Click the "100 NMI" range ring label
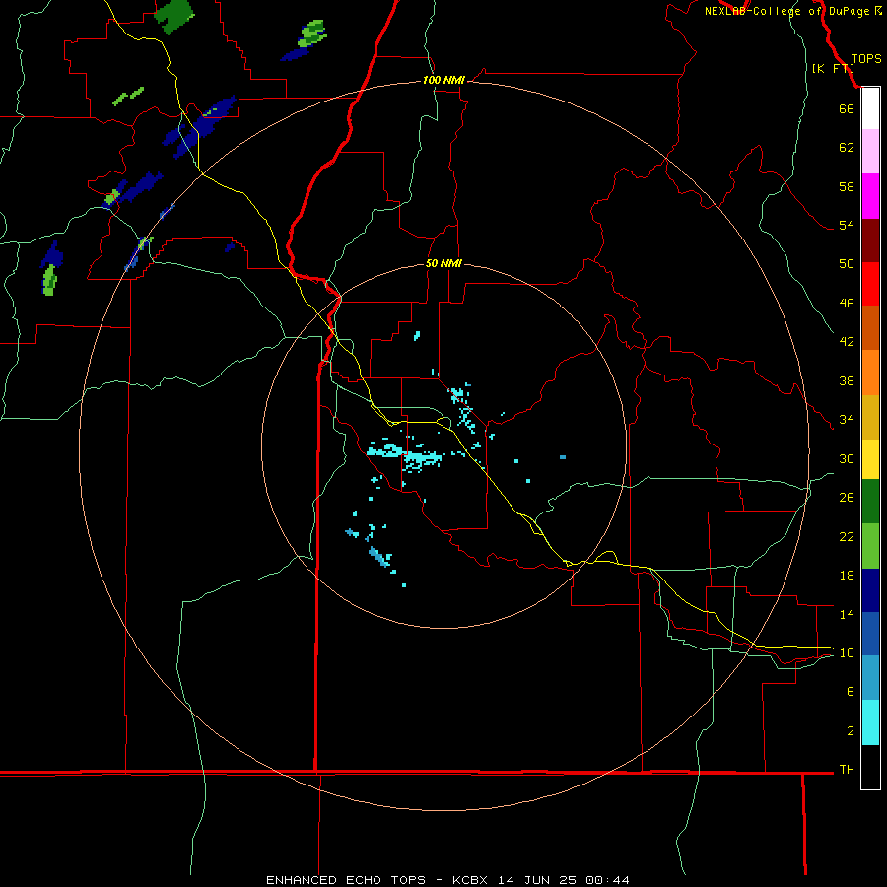 click(x=443, y=81)
